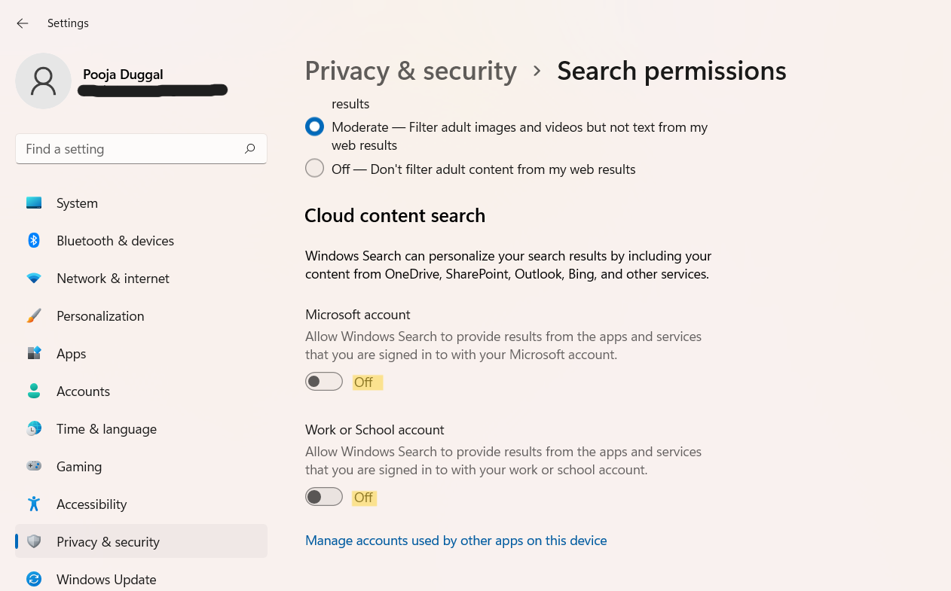Viewport: 951px width, 591px height.
Task: Click the search magnifier icon
Action: [x=250, y=149]
